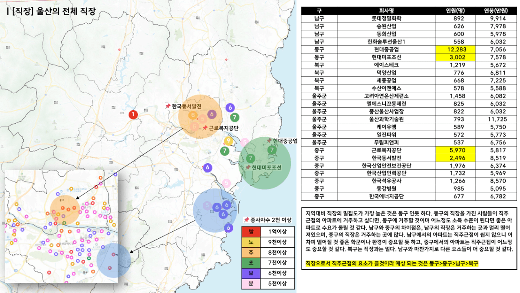Click 한국에너지공단 in the table
This screenshot has height=293, width=520.
tap(386, 197)
